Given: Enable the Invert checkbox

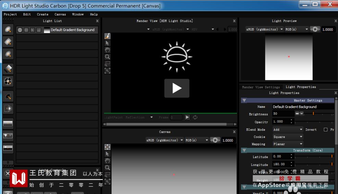Looking at the screenshot, I should tap(325, 130).
